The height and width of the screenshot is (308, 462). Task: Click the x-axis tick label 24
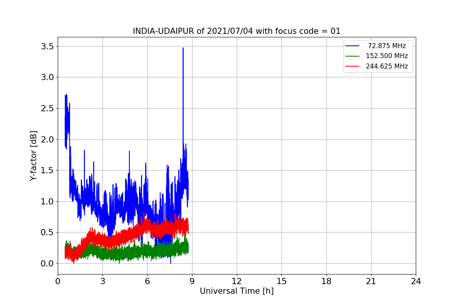point(415,281)
